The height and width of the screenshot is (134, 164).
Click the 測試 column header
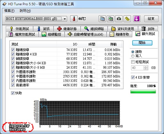click(x=33, y=44)
